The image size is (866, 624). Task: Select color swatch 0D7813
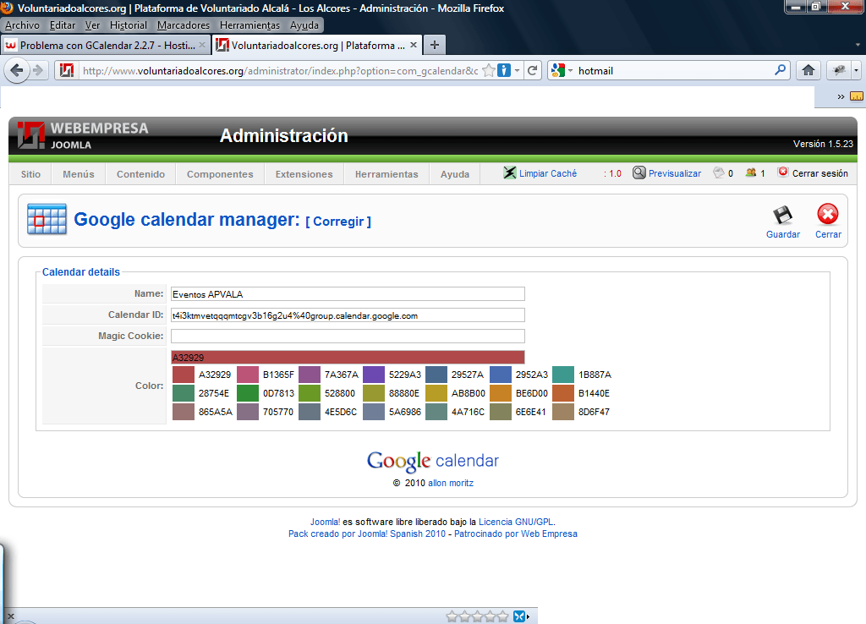248,393
